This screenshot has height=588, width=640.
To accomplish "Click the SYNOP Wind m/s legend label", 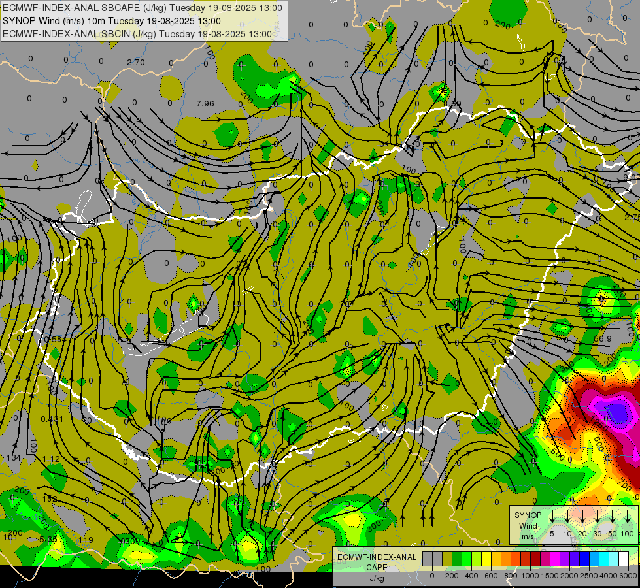I will coord(528,525).
